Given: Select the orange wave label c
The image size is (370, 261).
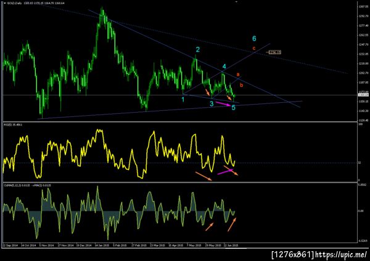Looking at the screenshot, I should (254, 48).
